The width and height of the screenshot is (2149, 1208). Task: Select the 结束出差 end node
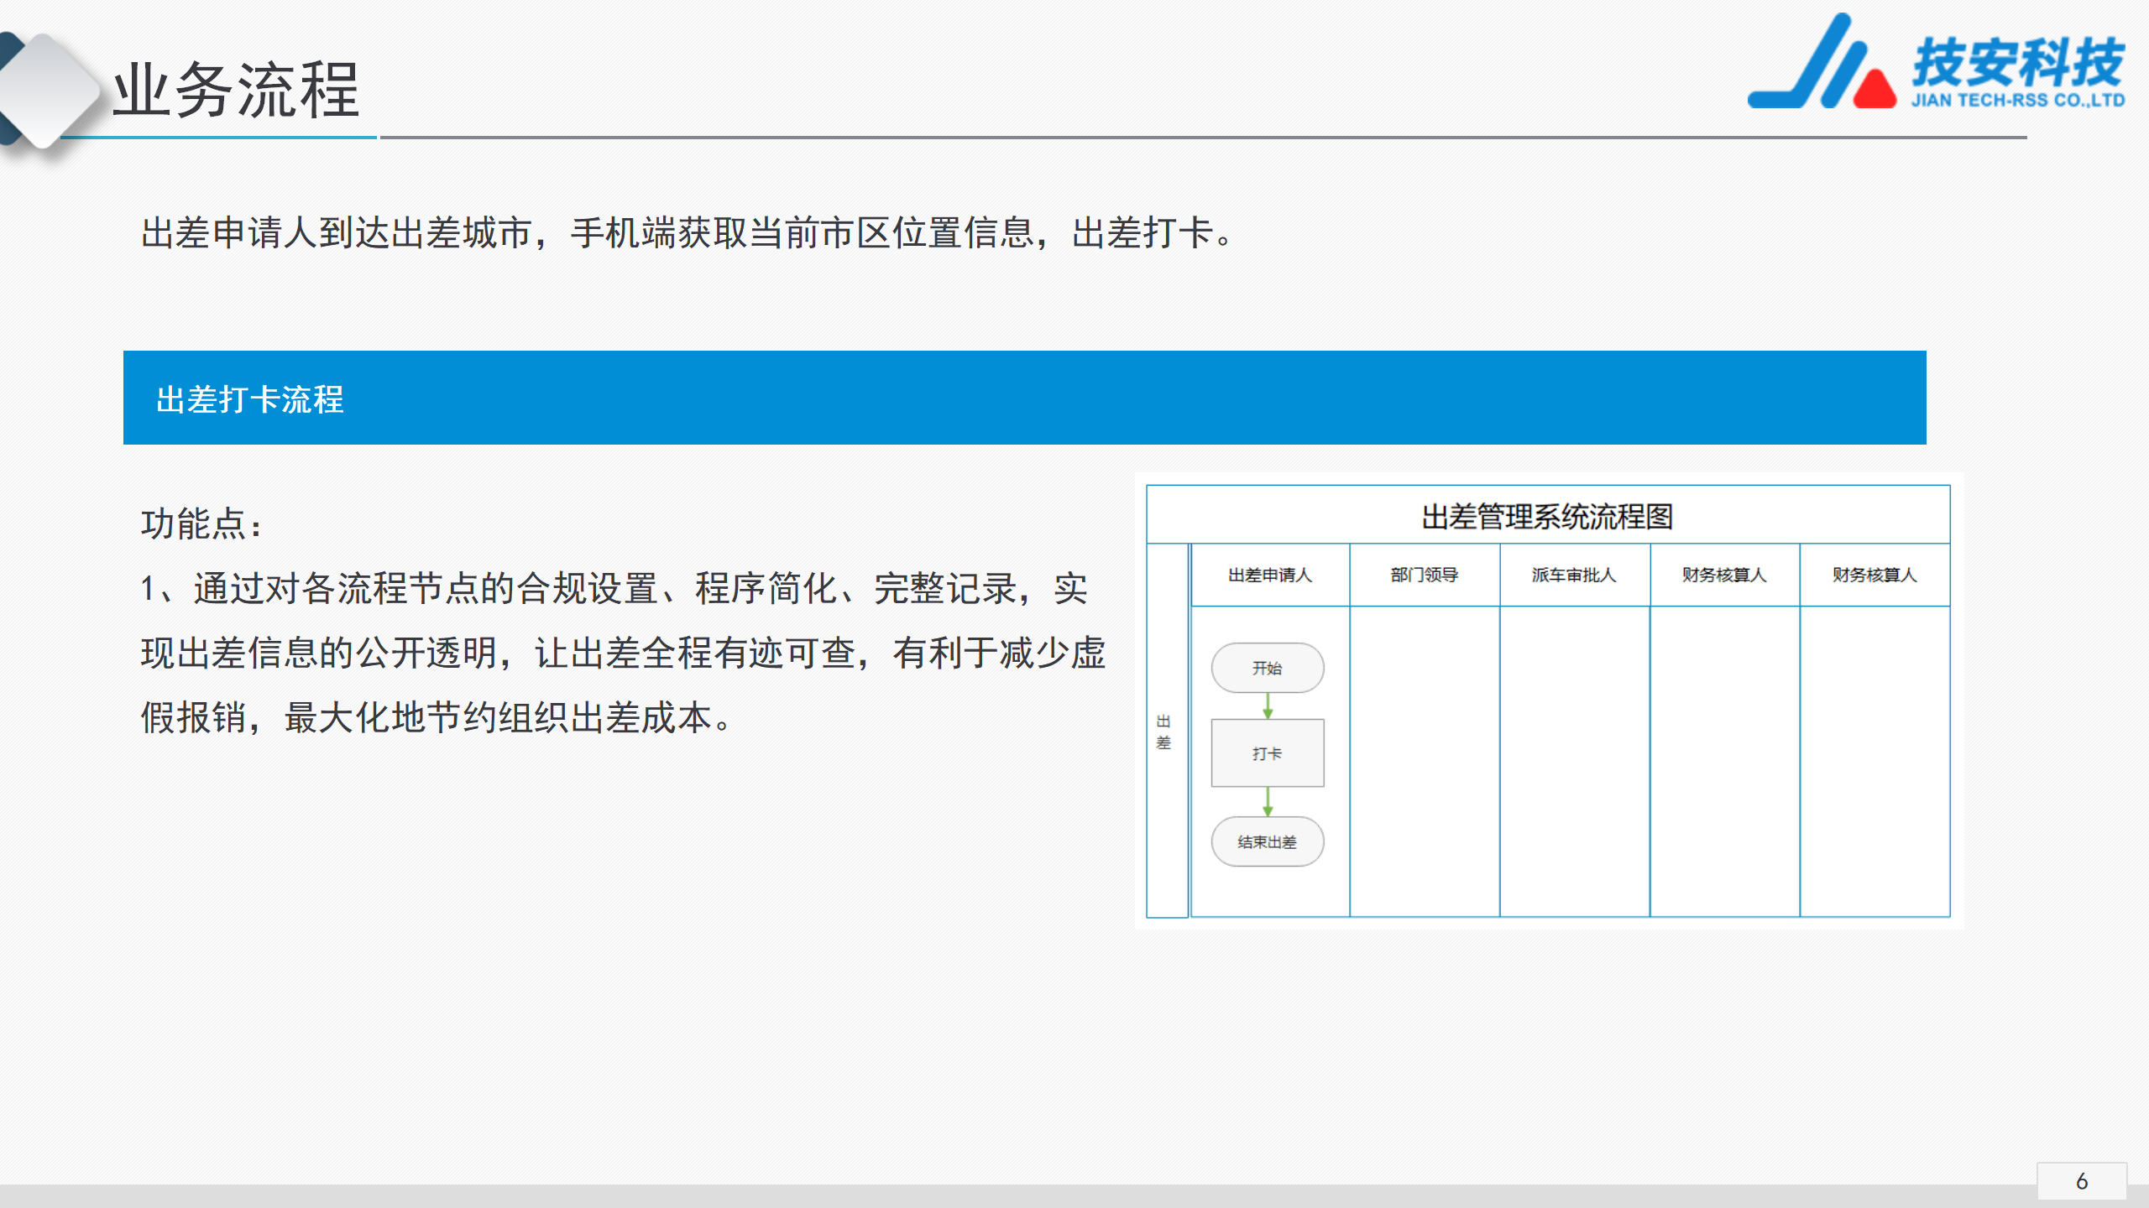pos(1267,841)
